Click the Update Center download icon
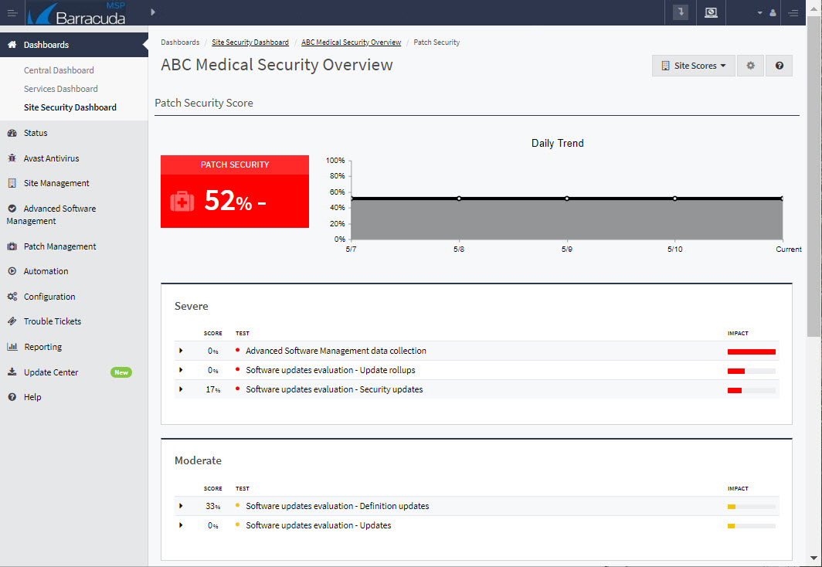Viewport: 822px width, 567px height. pos(12,372)
